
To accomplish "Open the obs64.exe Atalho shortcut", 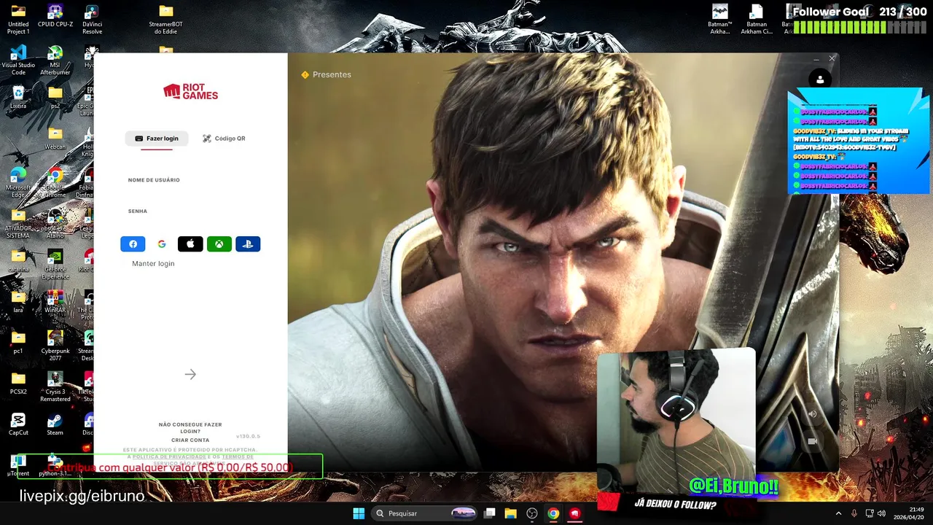I will (55, 224).
